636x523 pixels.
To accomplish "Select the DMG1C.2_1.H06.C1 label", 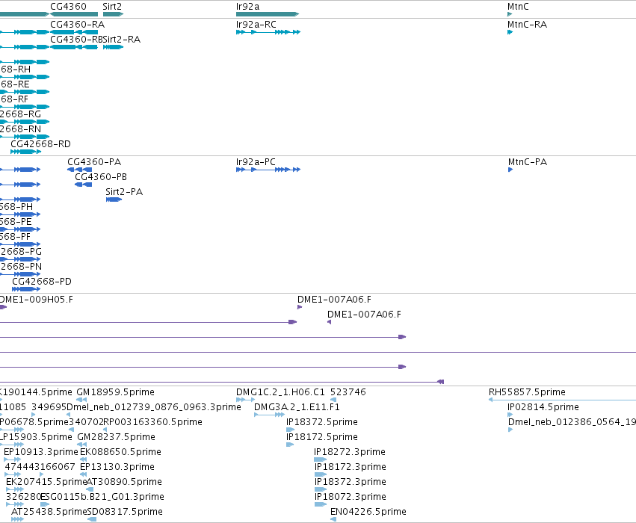I will pyautogui.click(x=281, y=392).
